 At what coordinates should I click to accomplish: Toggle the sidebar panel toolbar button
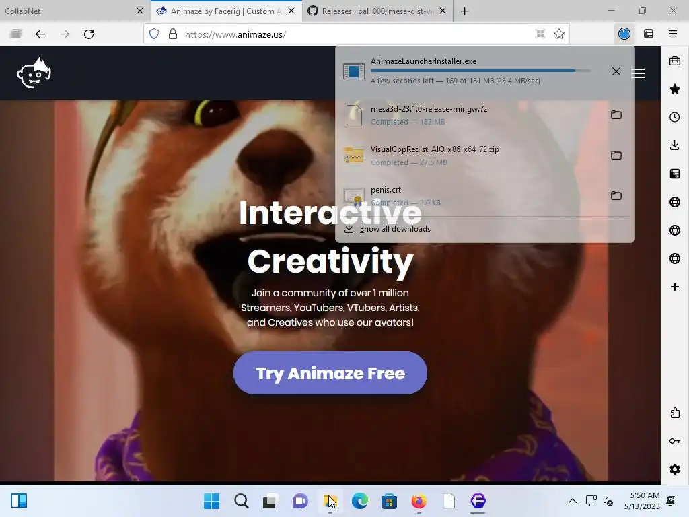pyautogui.click(x=648, y=34)
